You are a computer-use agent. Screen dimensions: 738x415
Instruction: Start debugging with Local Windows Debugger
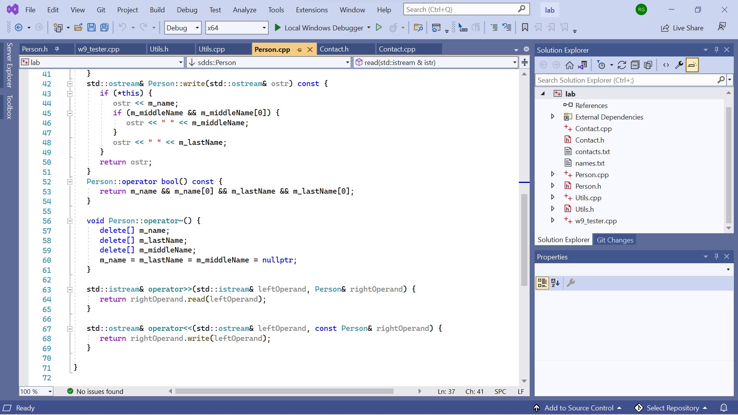318,28
